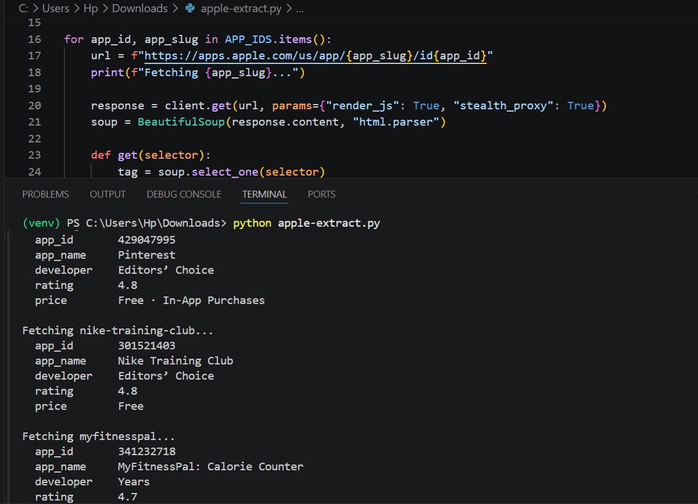Click 'Fetching nike-training-club...' output line

click(x=118, y=331)
